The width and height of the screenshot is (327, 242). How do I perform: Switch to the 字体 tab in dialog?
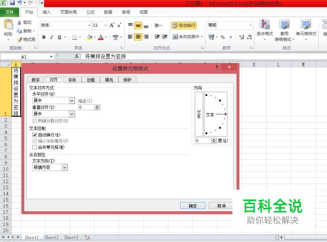click(x=72, y=80)
